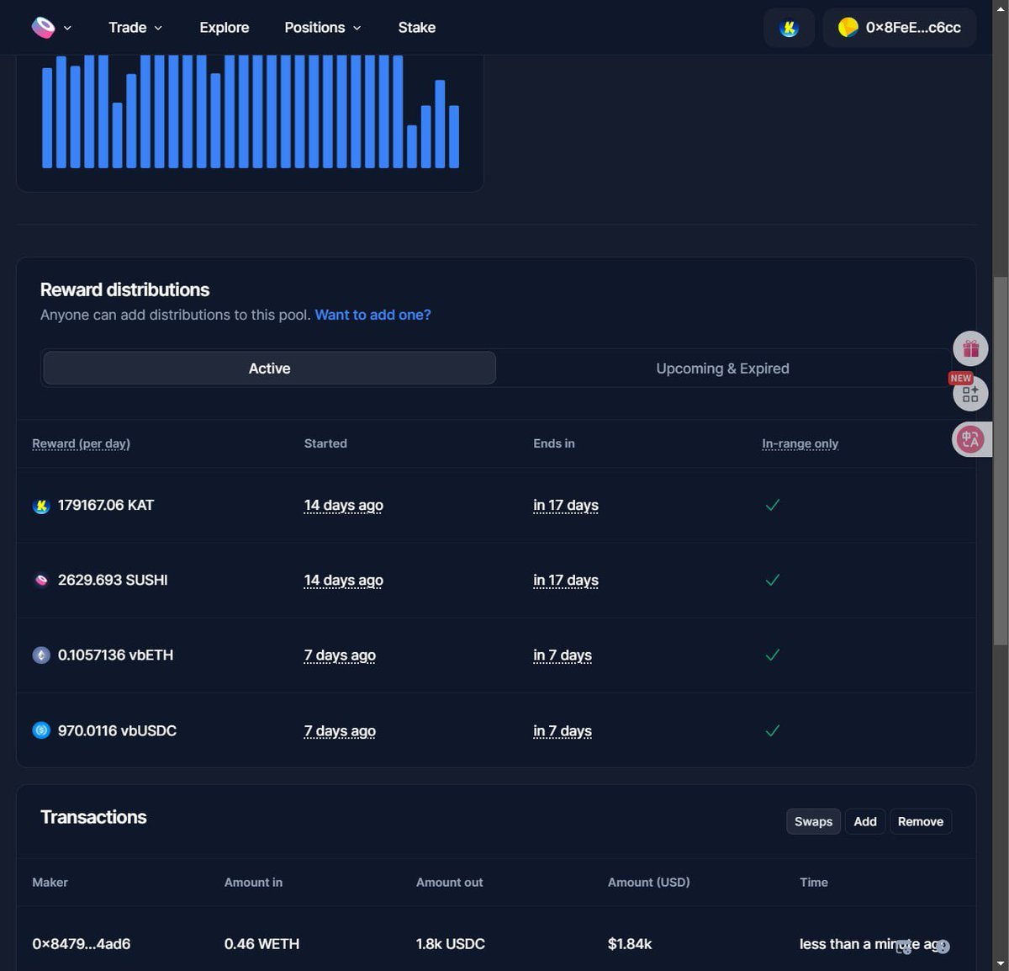
Task: Expand the chevron beside the Sushi logo
Action: 67,28
